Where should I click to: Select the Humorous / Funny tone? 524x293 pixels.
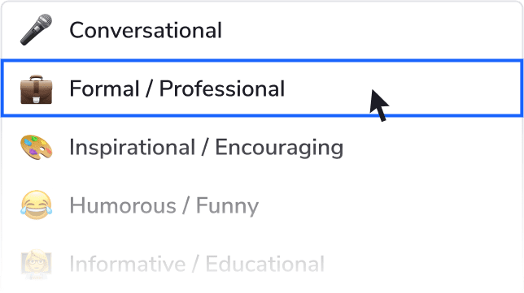click(x=262, y=205)
